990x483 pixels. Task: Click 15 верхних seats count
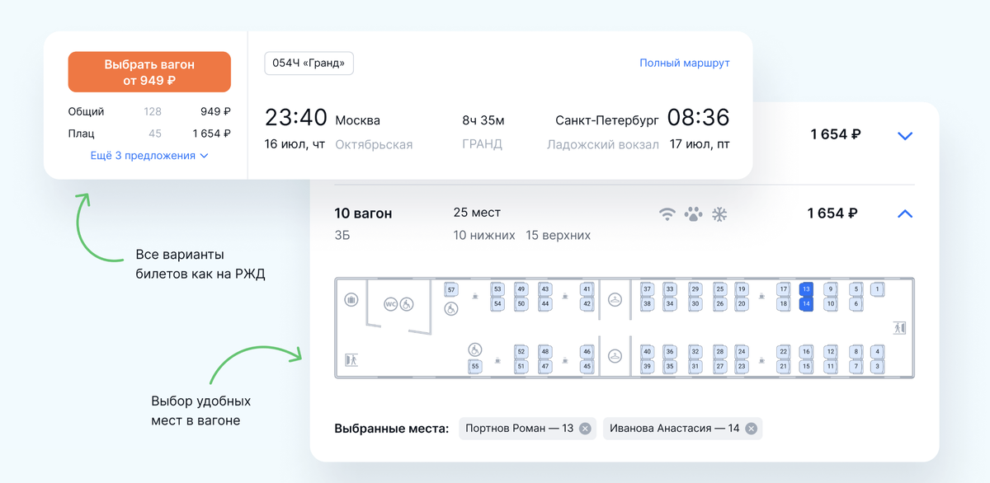pos(558,236)
